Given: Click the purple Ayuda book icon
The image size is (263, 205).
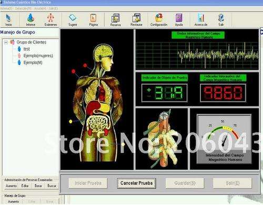Looking at the screenshot, I should coord(179,20).
